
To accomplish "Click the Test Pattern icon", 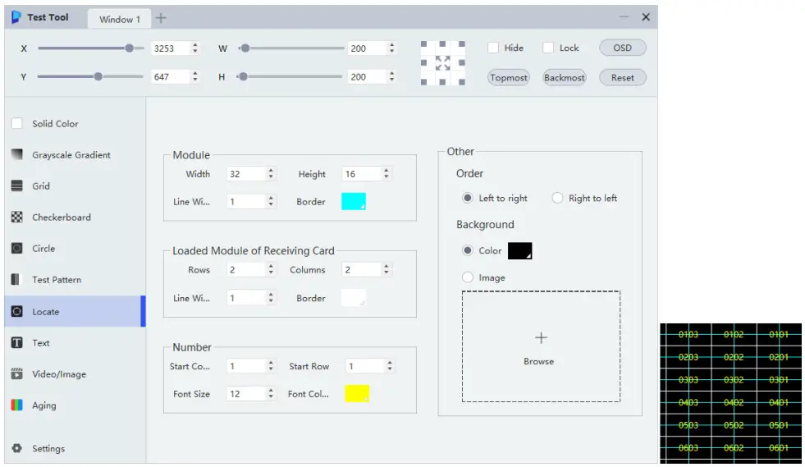I will (16, 280).
